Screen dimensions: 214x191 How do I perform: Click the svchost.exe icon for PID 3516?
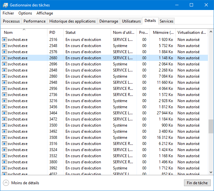coord(5,144)
